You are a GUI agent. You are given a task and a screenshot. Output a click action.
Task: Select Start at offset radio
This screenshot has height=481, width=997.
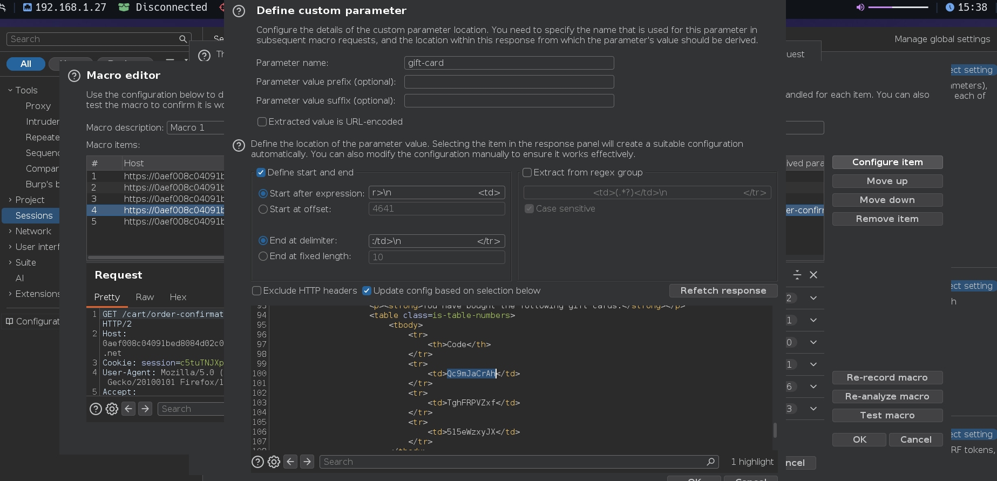pyautogui.click(x=263, y=209)
